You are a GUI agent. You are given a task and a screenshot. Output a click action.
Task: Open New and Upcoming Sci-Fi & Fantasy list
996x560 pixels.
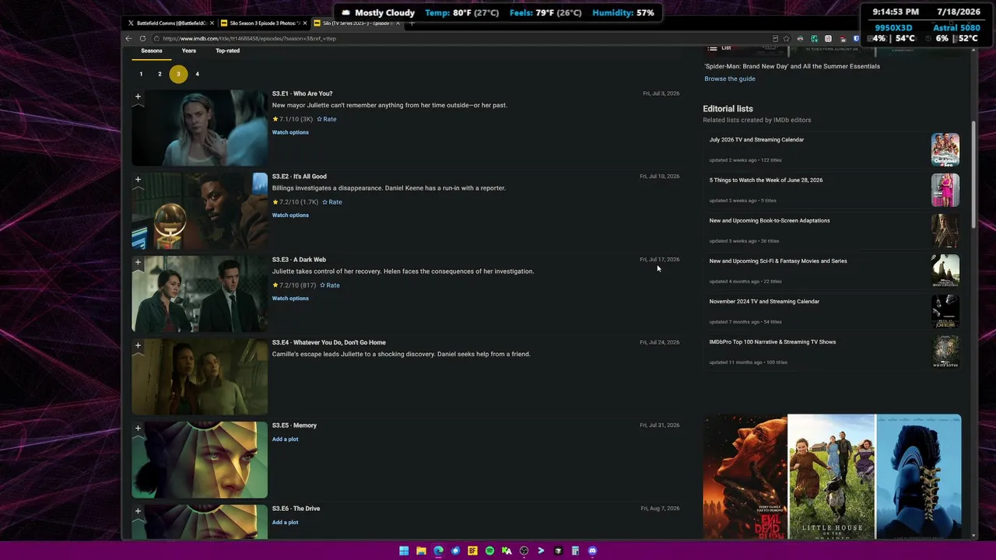778,261
